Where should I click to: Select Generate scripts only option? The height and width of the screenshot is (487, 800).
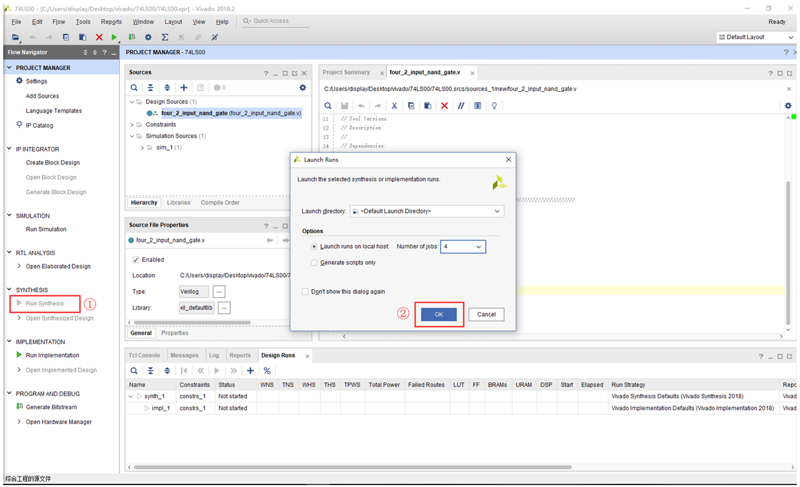pyautogui.click(x=315, y=263)
